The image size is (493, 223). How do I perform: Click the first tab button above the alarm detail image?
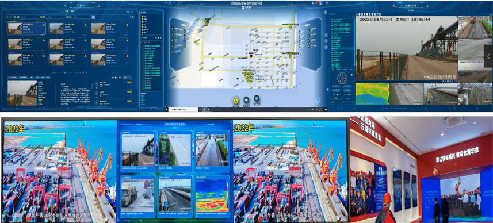tap(13, 77)
